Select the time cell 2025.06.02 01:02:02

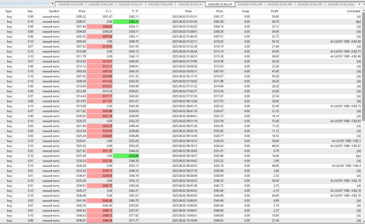[x=185, y=27]
